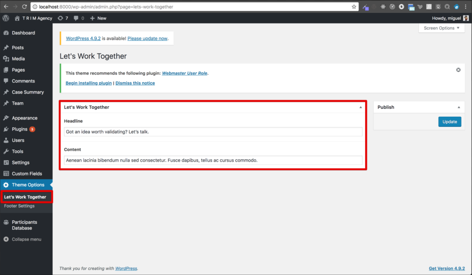Image resolution: width=472 pixels, height=275 pixels.
Task: Bookmark the page with the star icon
Action: pyautogui.click(x=354, y=6)
